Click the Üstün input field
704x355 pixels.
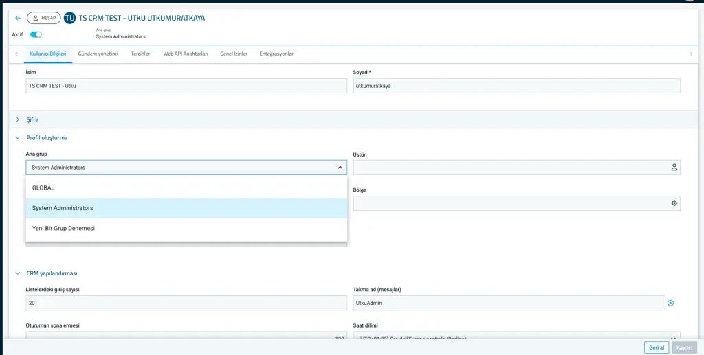517,167
